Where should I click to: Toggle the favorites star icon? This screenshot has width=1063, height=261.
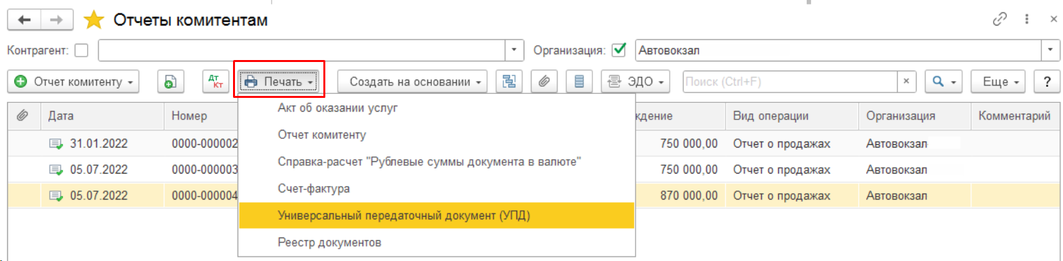point(94,20)
